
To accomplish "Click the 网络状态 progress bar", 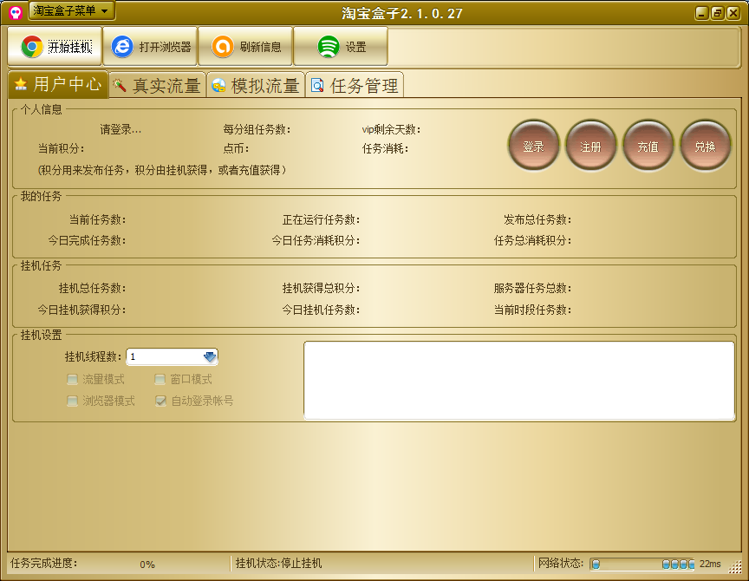I will 642,564.
